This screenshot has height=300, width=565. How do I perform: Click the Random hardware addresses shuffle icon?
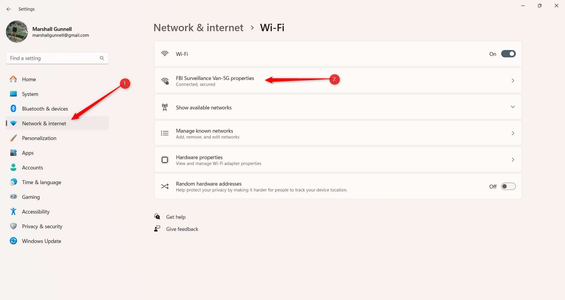[165, 186]
